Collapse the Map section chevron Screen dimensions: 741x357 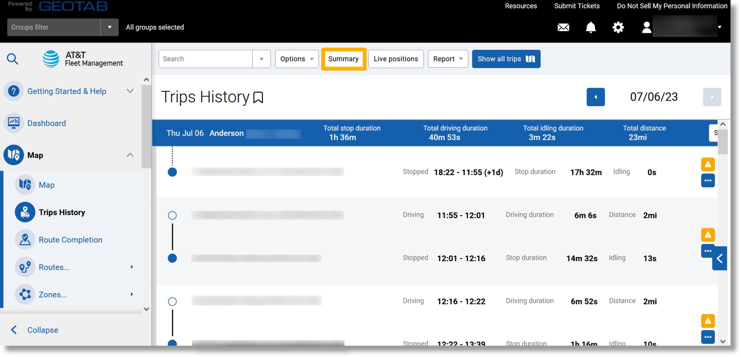coord(130,155)
